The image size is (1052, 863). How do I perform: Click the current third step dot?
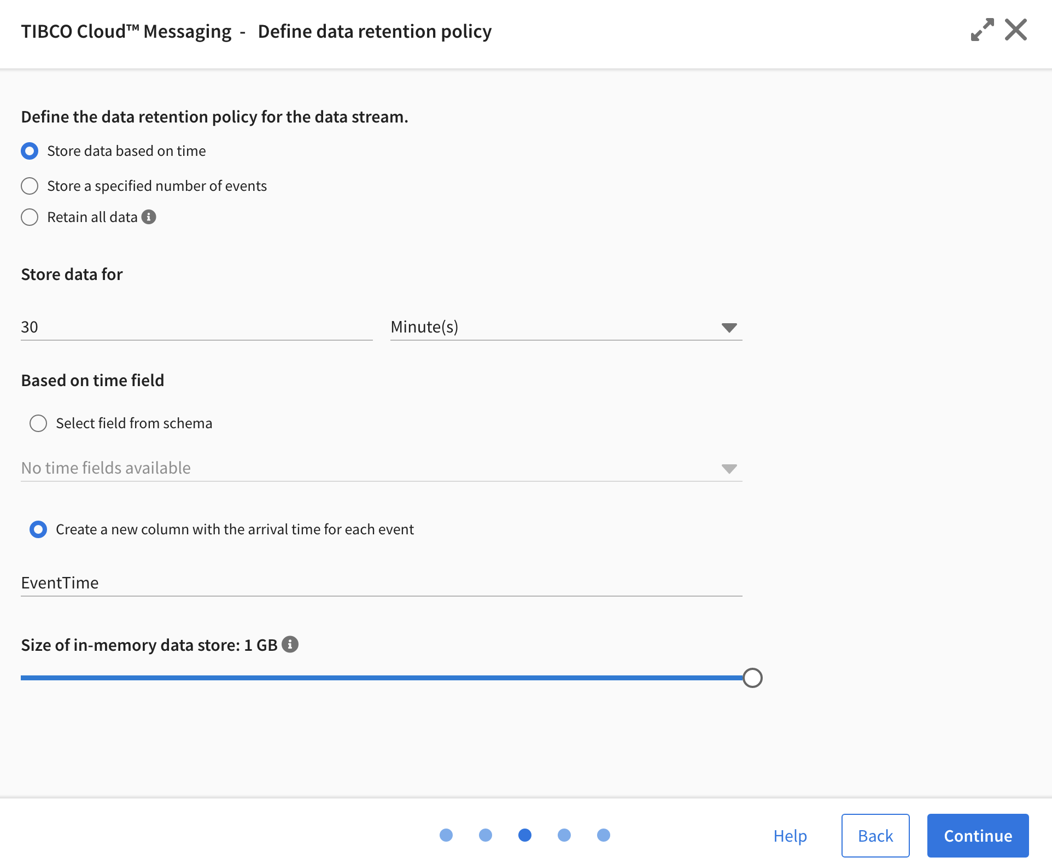click(x=525, y=835)
